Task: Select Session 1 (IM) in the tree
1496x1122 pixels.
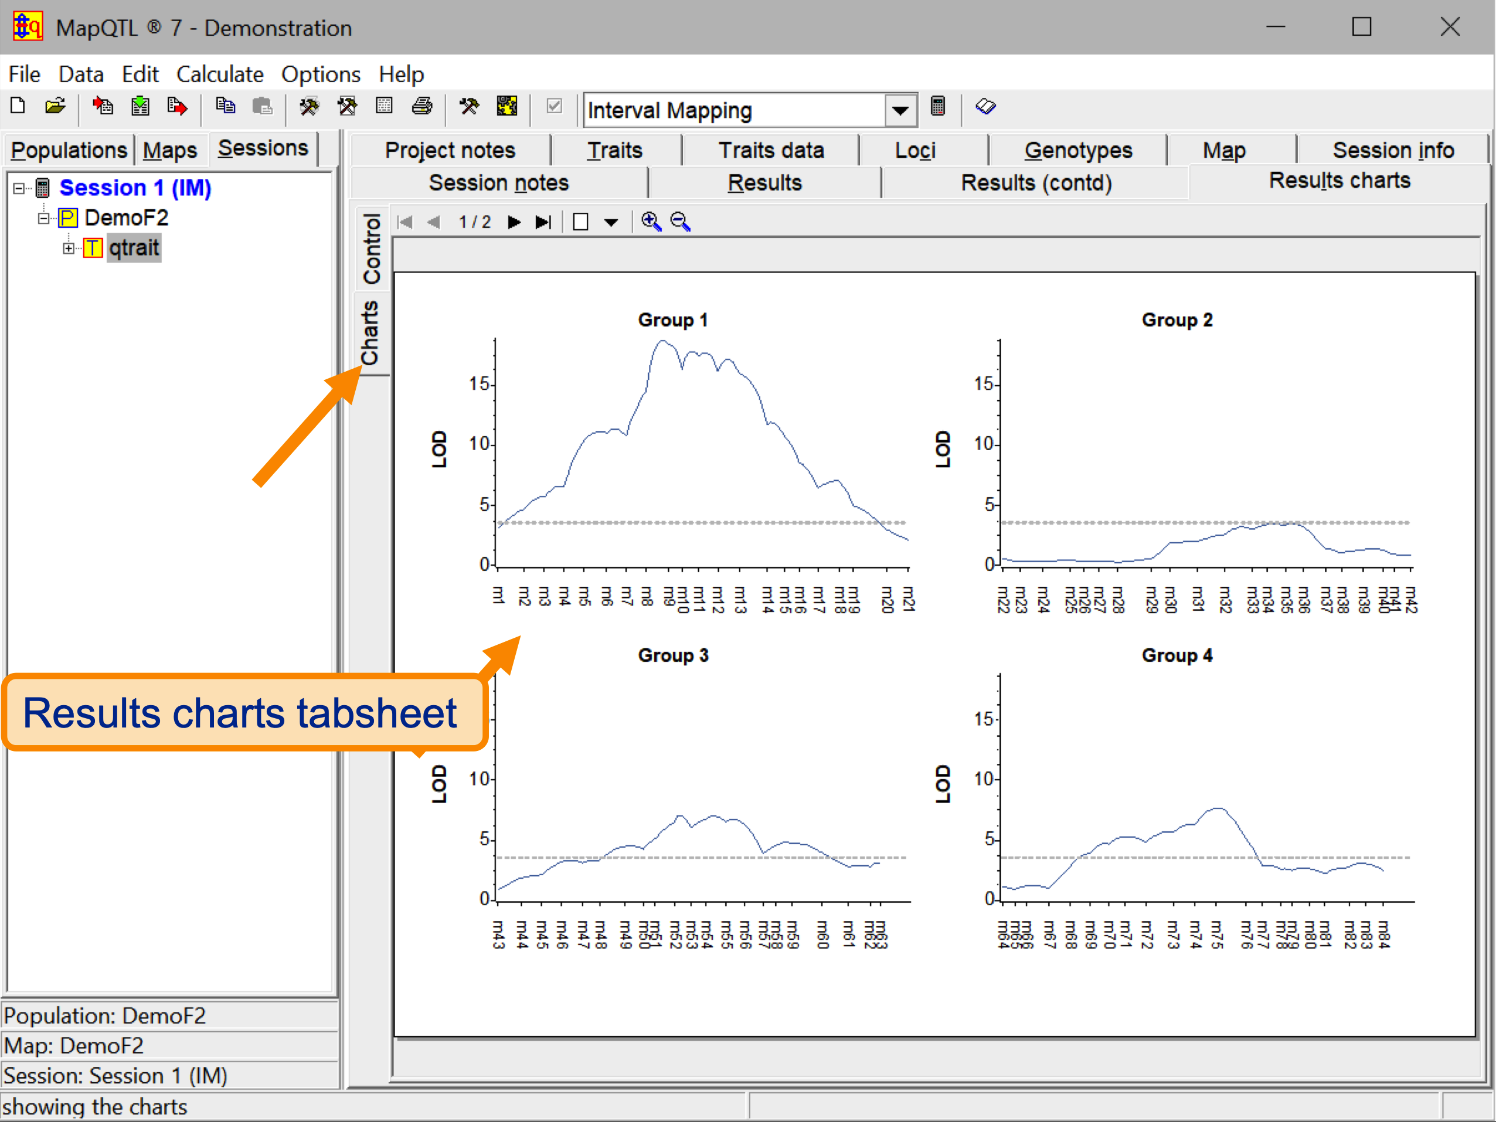Action: pyautogui.click(x=135, y=188)
